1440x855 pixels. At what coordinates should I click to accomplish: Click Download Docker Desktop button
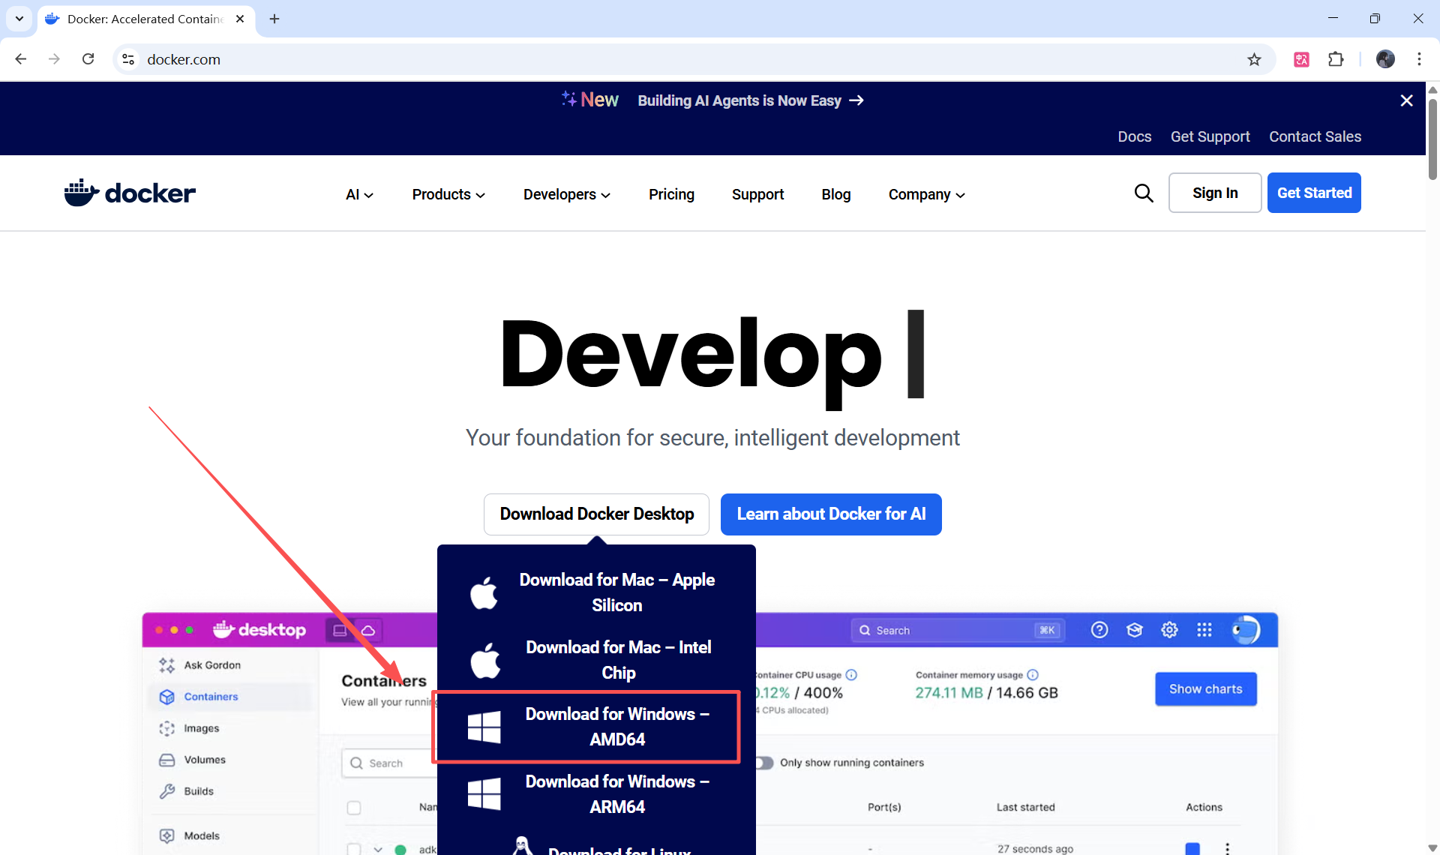(x=596, y=514)
